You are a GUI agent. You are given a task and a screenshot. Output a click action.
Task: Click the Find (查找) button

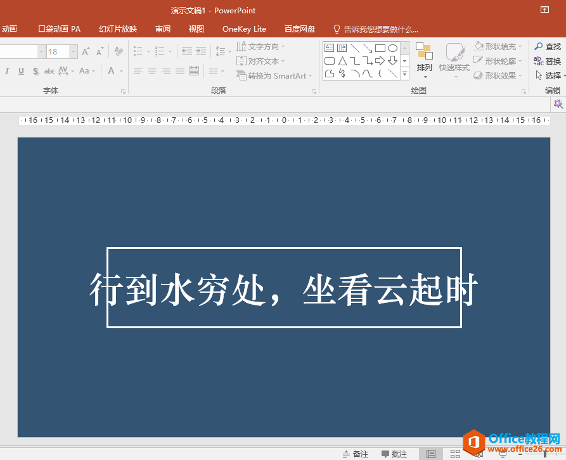[548, 46]
